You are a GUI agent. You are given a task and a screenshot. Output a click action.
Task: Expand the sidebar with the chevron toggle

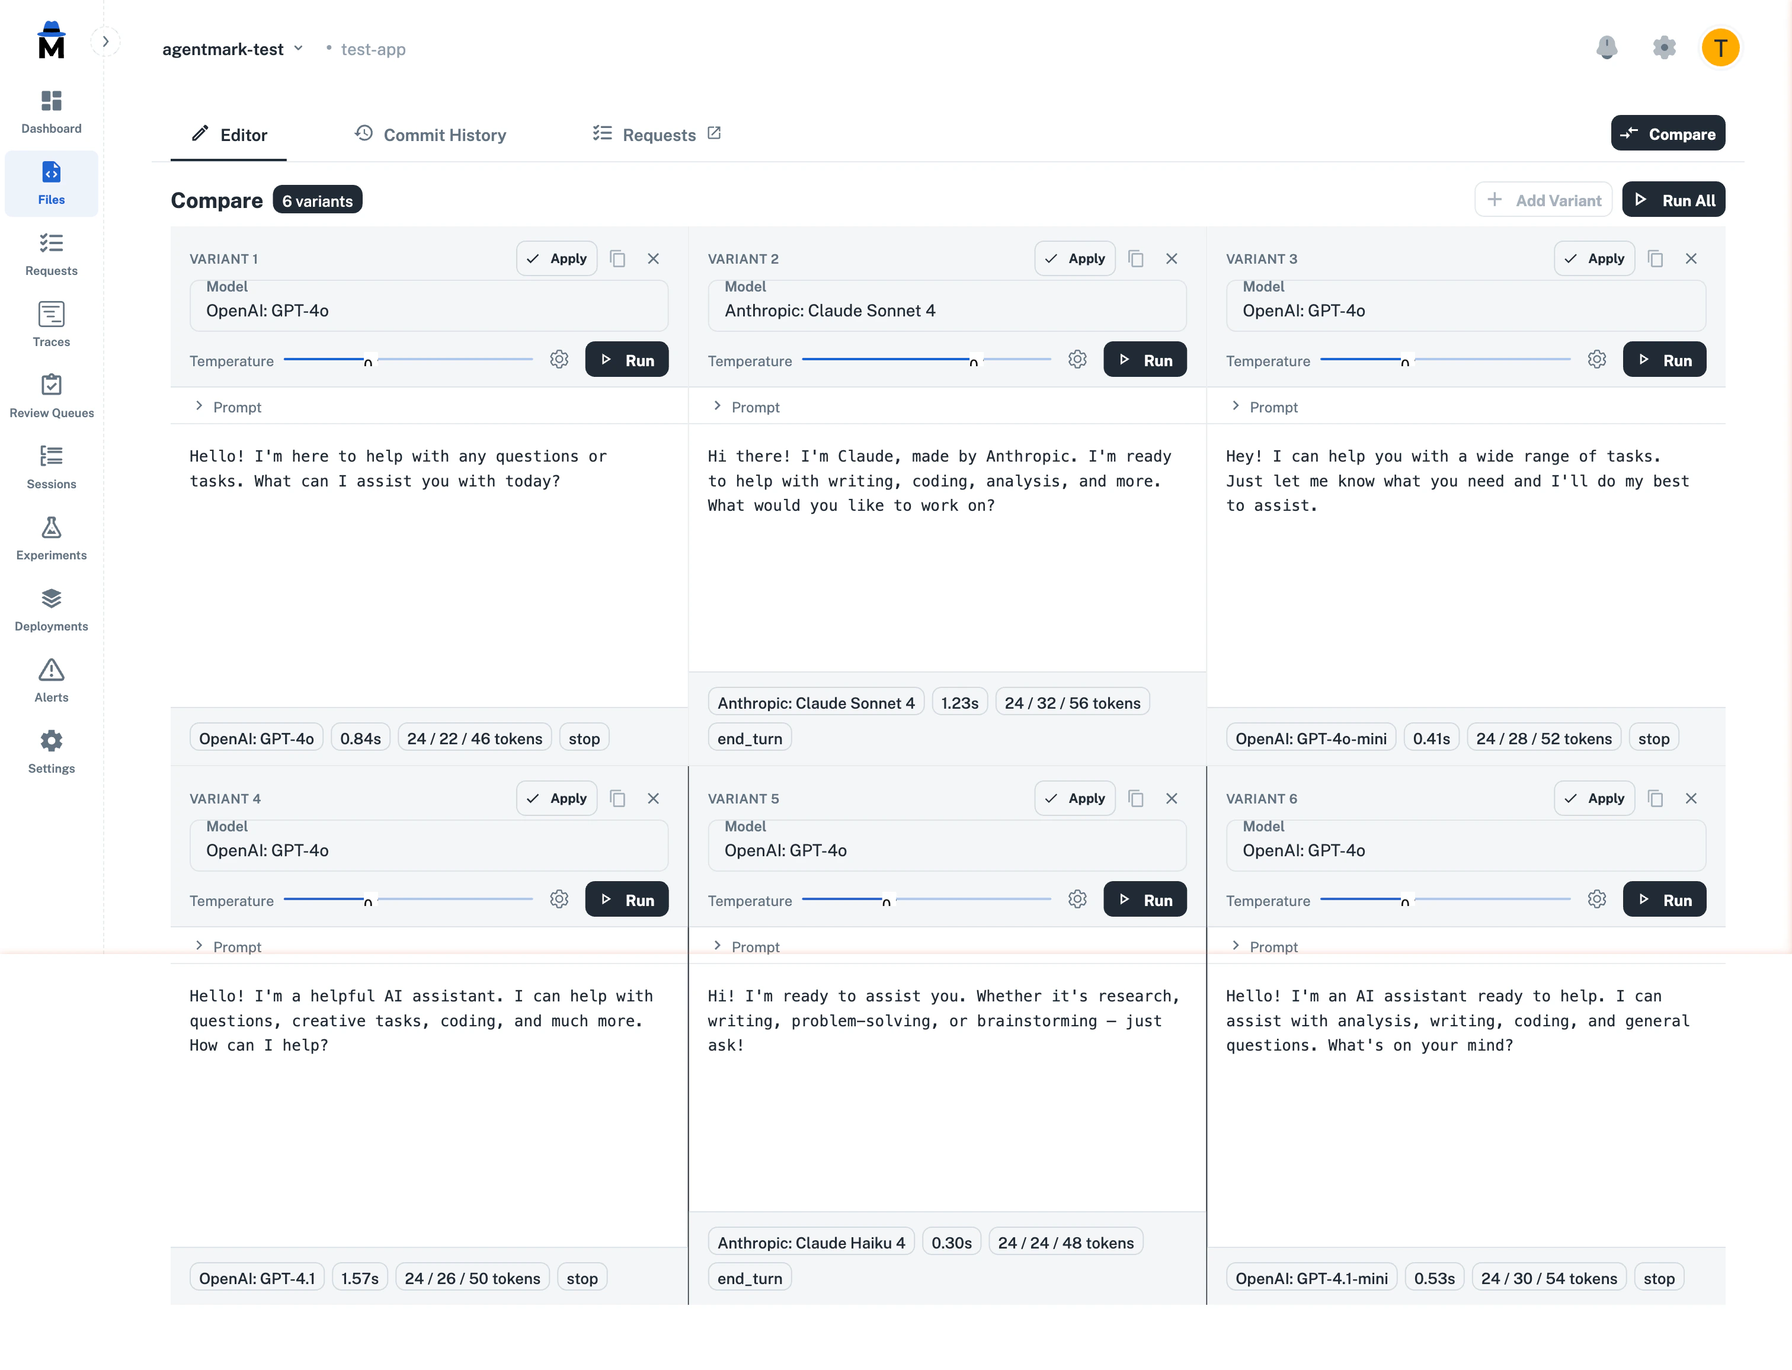click(x=105, y=41)
